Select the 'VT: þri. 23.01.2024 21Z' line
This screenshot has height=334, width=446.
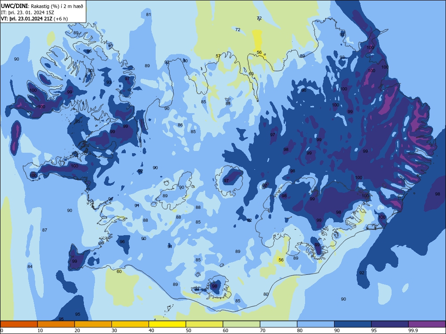click(x=26, y=19)
